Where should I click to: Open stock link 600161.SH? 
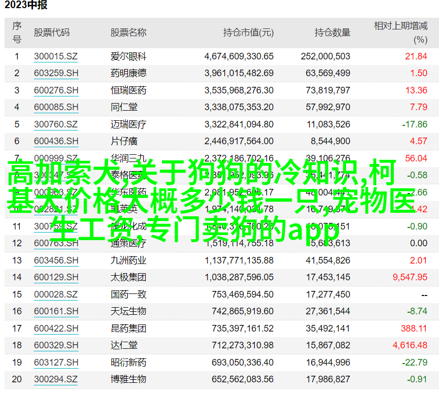click(x=56, y=311)
